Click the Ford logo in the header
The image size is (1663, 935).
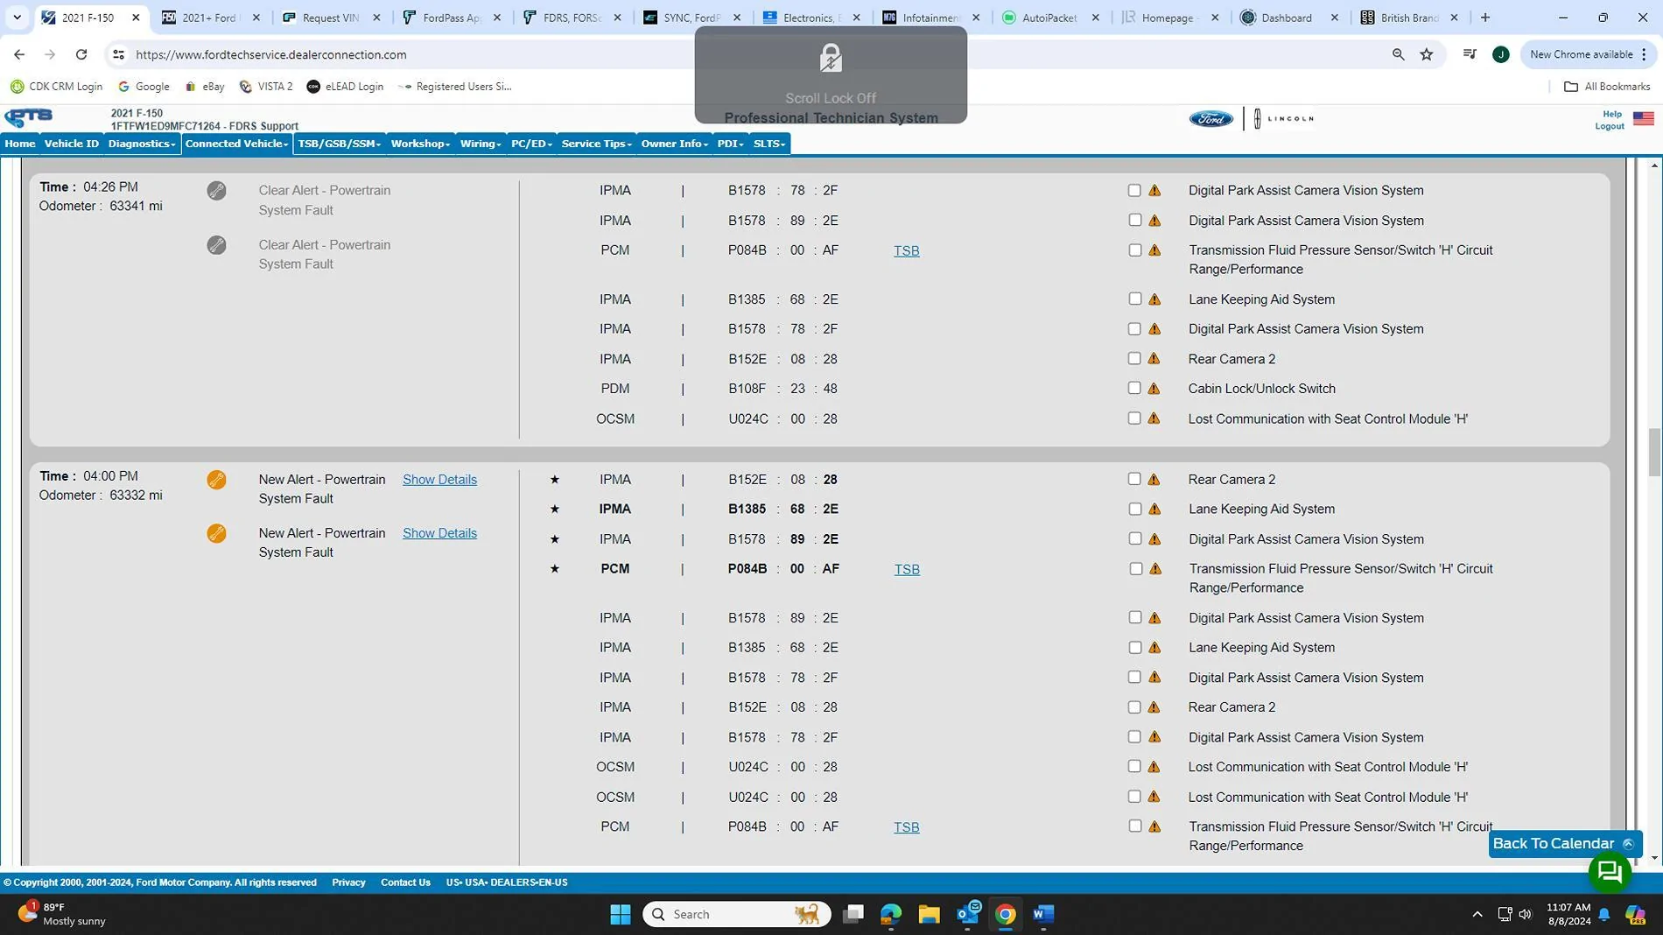1210,119
